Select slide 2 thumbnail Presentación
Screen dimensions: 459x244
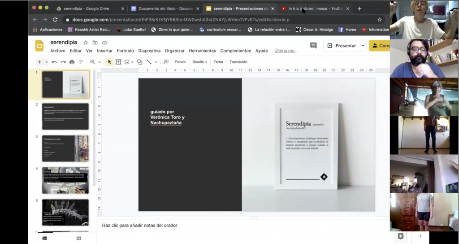click(65, 116)
